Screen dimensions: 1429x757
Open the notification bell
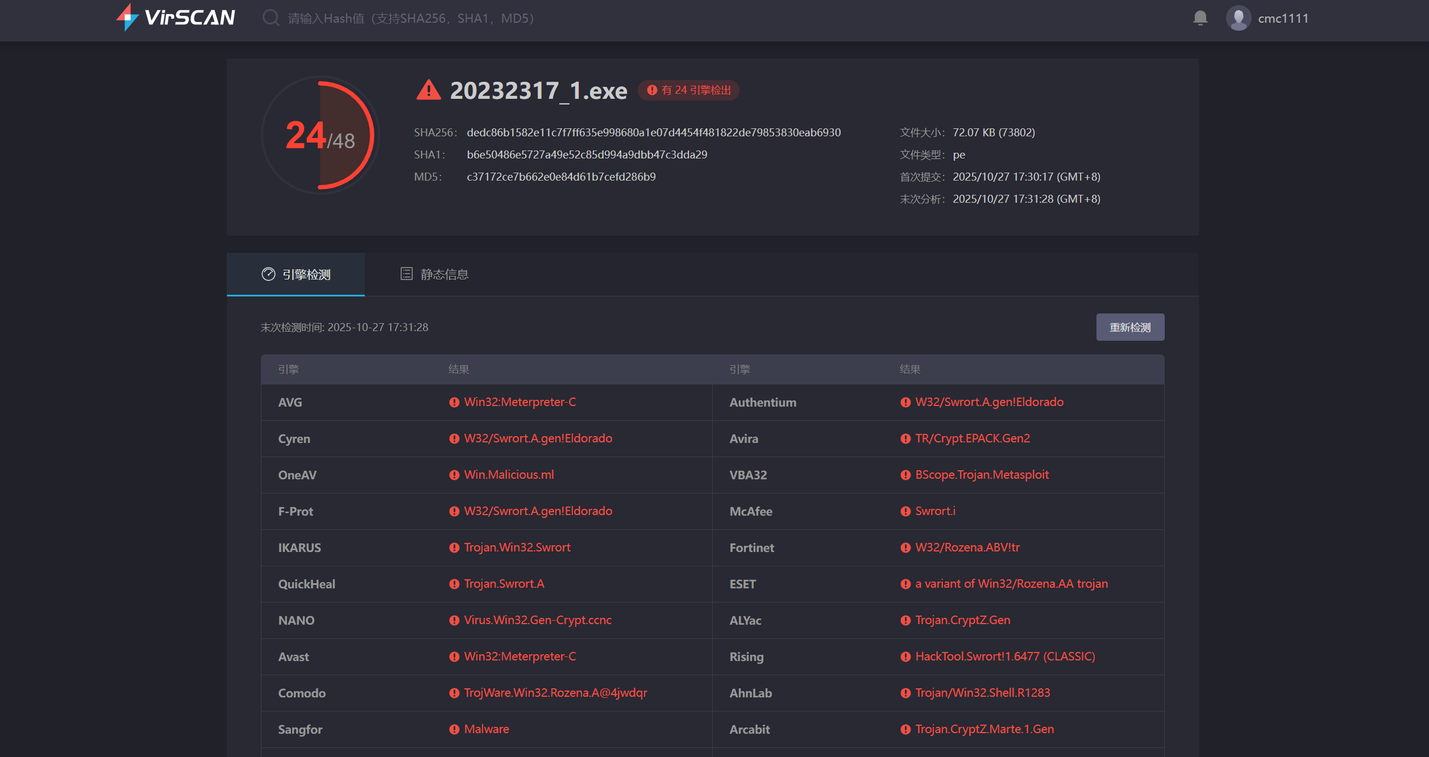[1200, 18]
